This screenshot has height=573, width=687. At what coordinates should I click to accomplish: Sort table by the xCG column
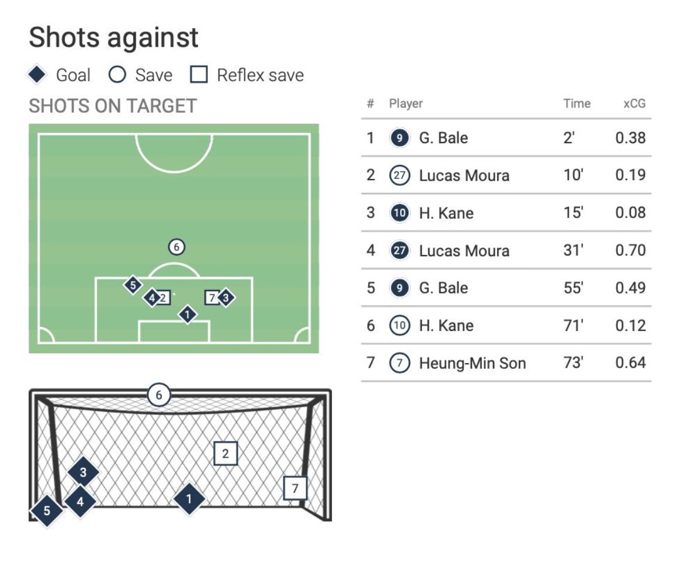pyautogui.click(x=633, y=104)
